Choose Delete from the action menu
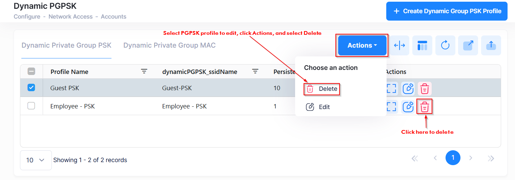The height and width of the screenshot is (180, 515). click(x=322, y=89)
